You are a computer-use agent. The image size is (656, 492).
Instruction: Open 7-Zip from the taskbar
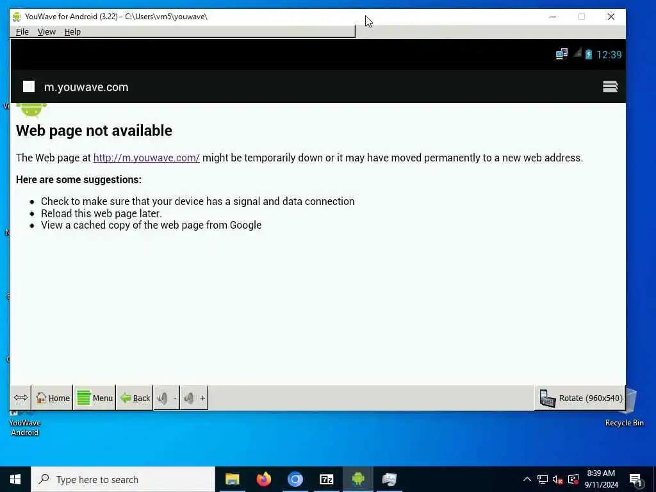click(326, 479)
